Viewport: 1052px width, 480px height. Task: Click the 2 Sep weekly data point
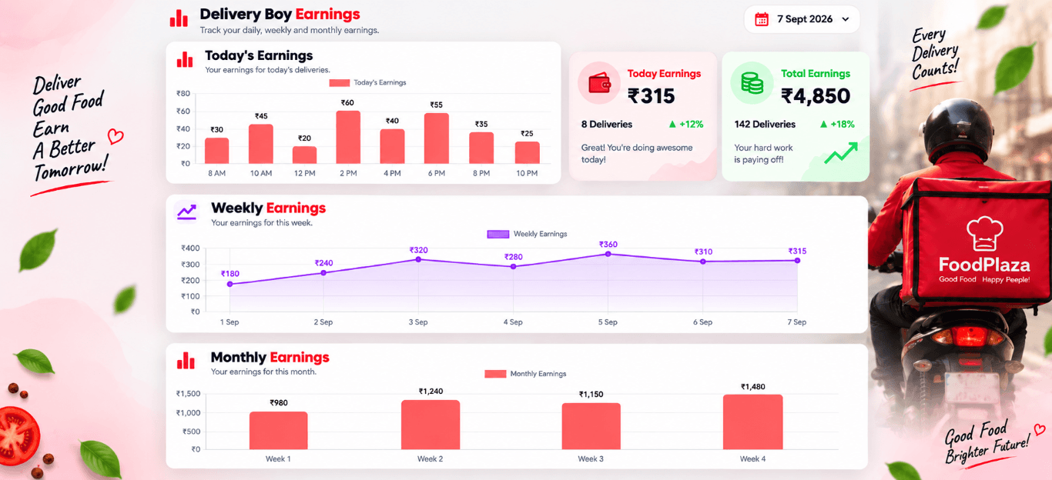tap(323, 273)
